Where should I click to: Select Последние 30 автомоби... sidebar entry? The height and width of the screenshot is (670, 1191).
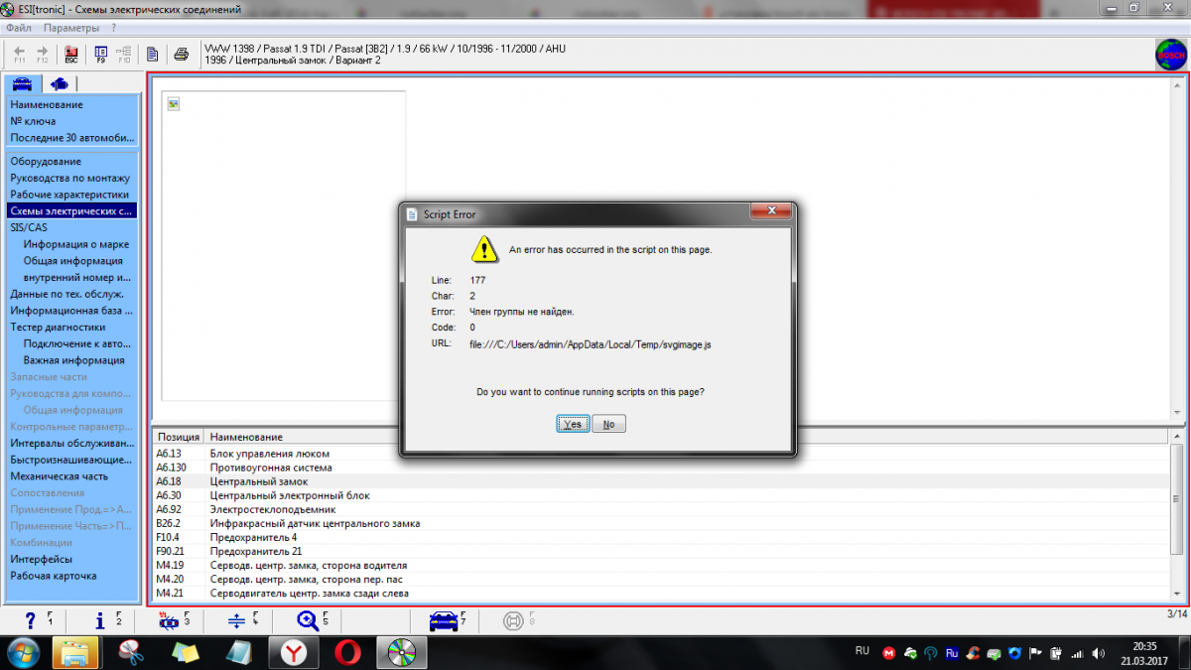pos(72,138)
